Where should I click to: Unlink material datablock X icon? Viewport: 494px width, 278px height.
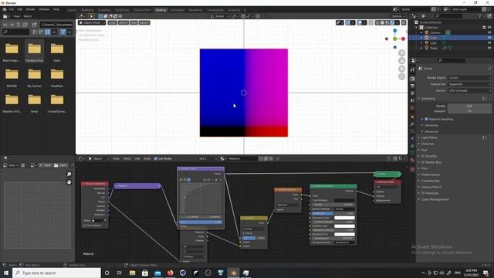271,158
